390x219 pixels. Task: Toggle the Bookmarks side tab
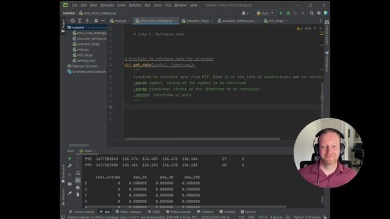pyautogui.click(x=63, y=173)
